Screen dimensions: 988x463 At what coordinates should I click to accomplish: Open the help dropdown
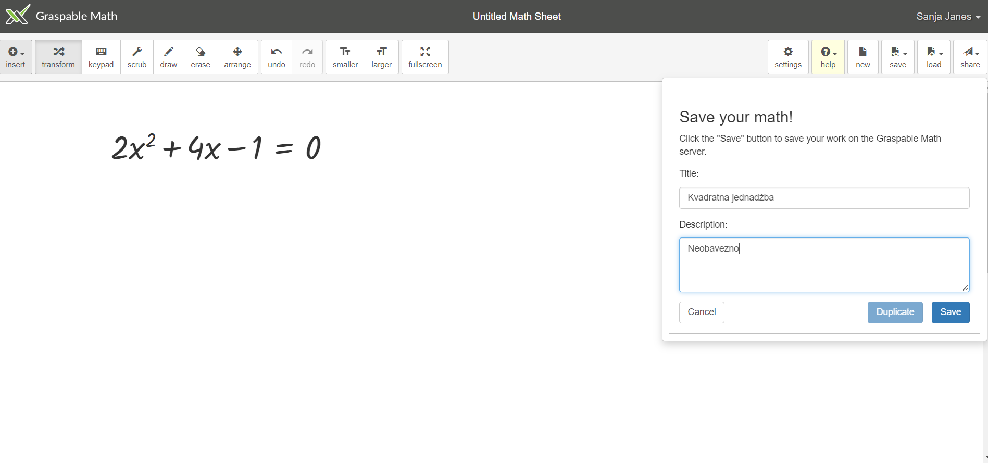pos(828,57)
